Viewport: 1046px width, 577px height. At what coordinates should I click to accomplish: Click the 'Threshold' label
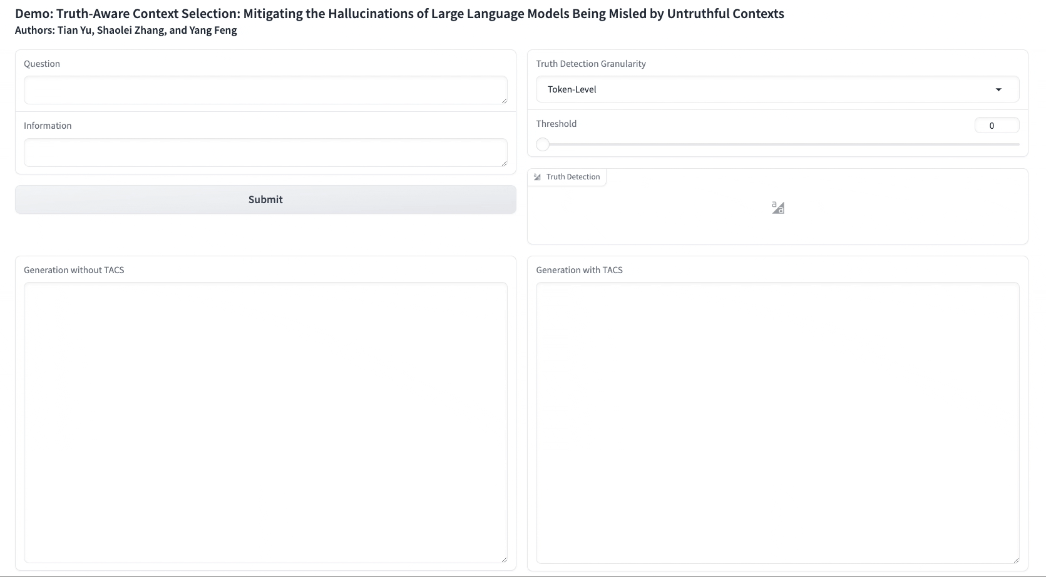tap(556, 124)
